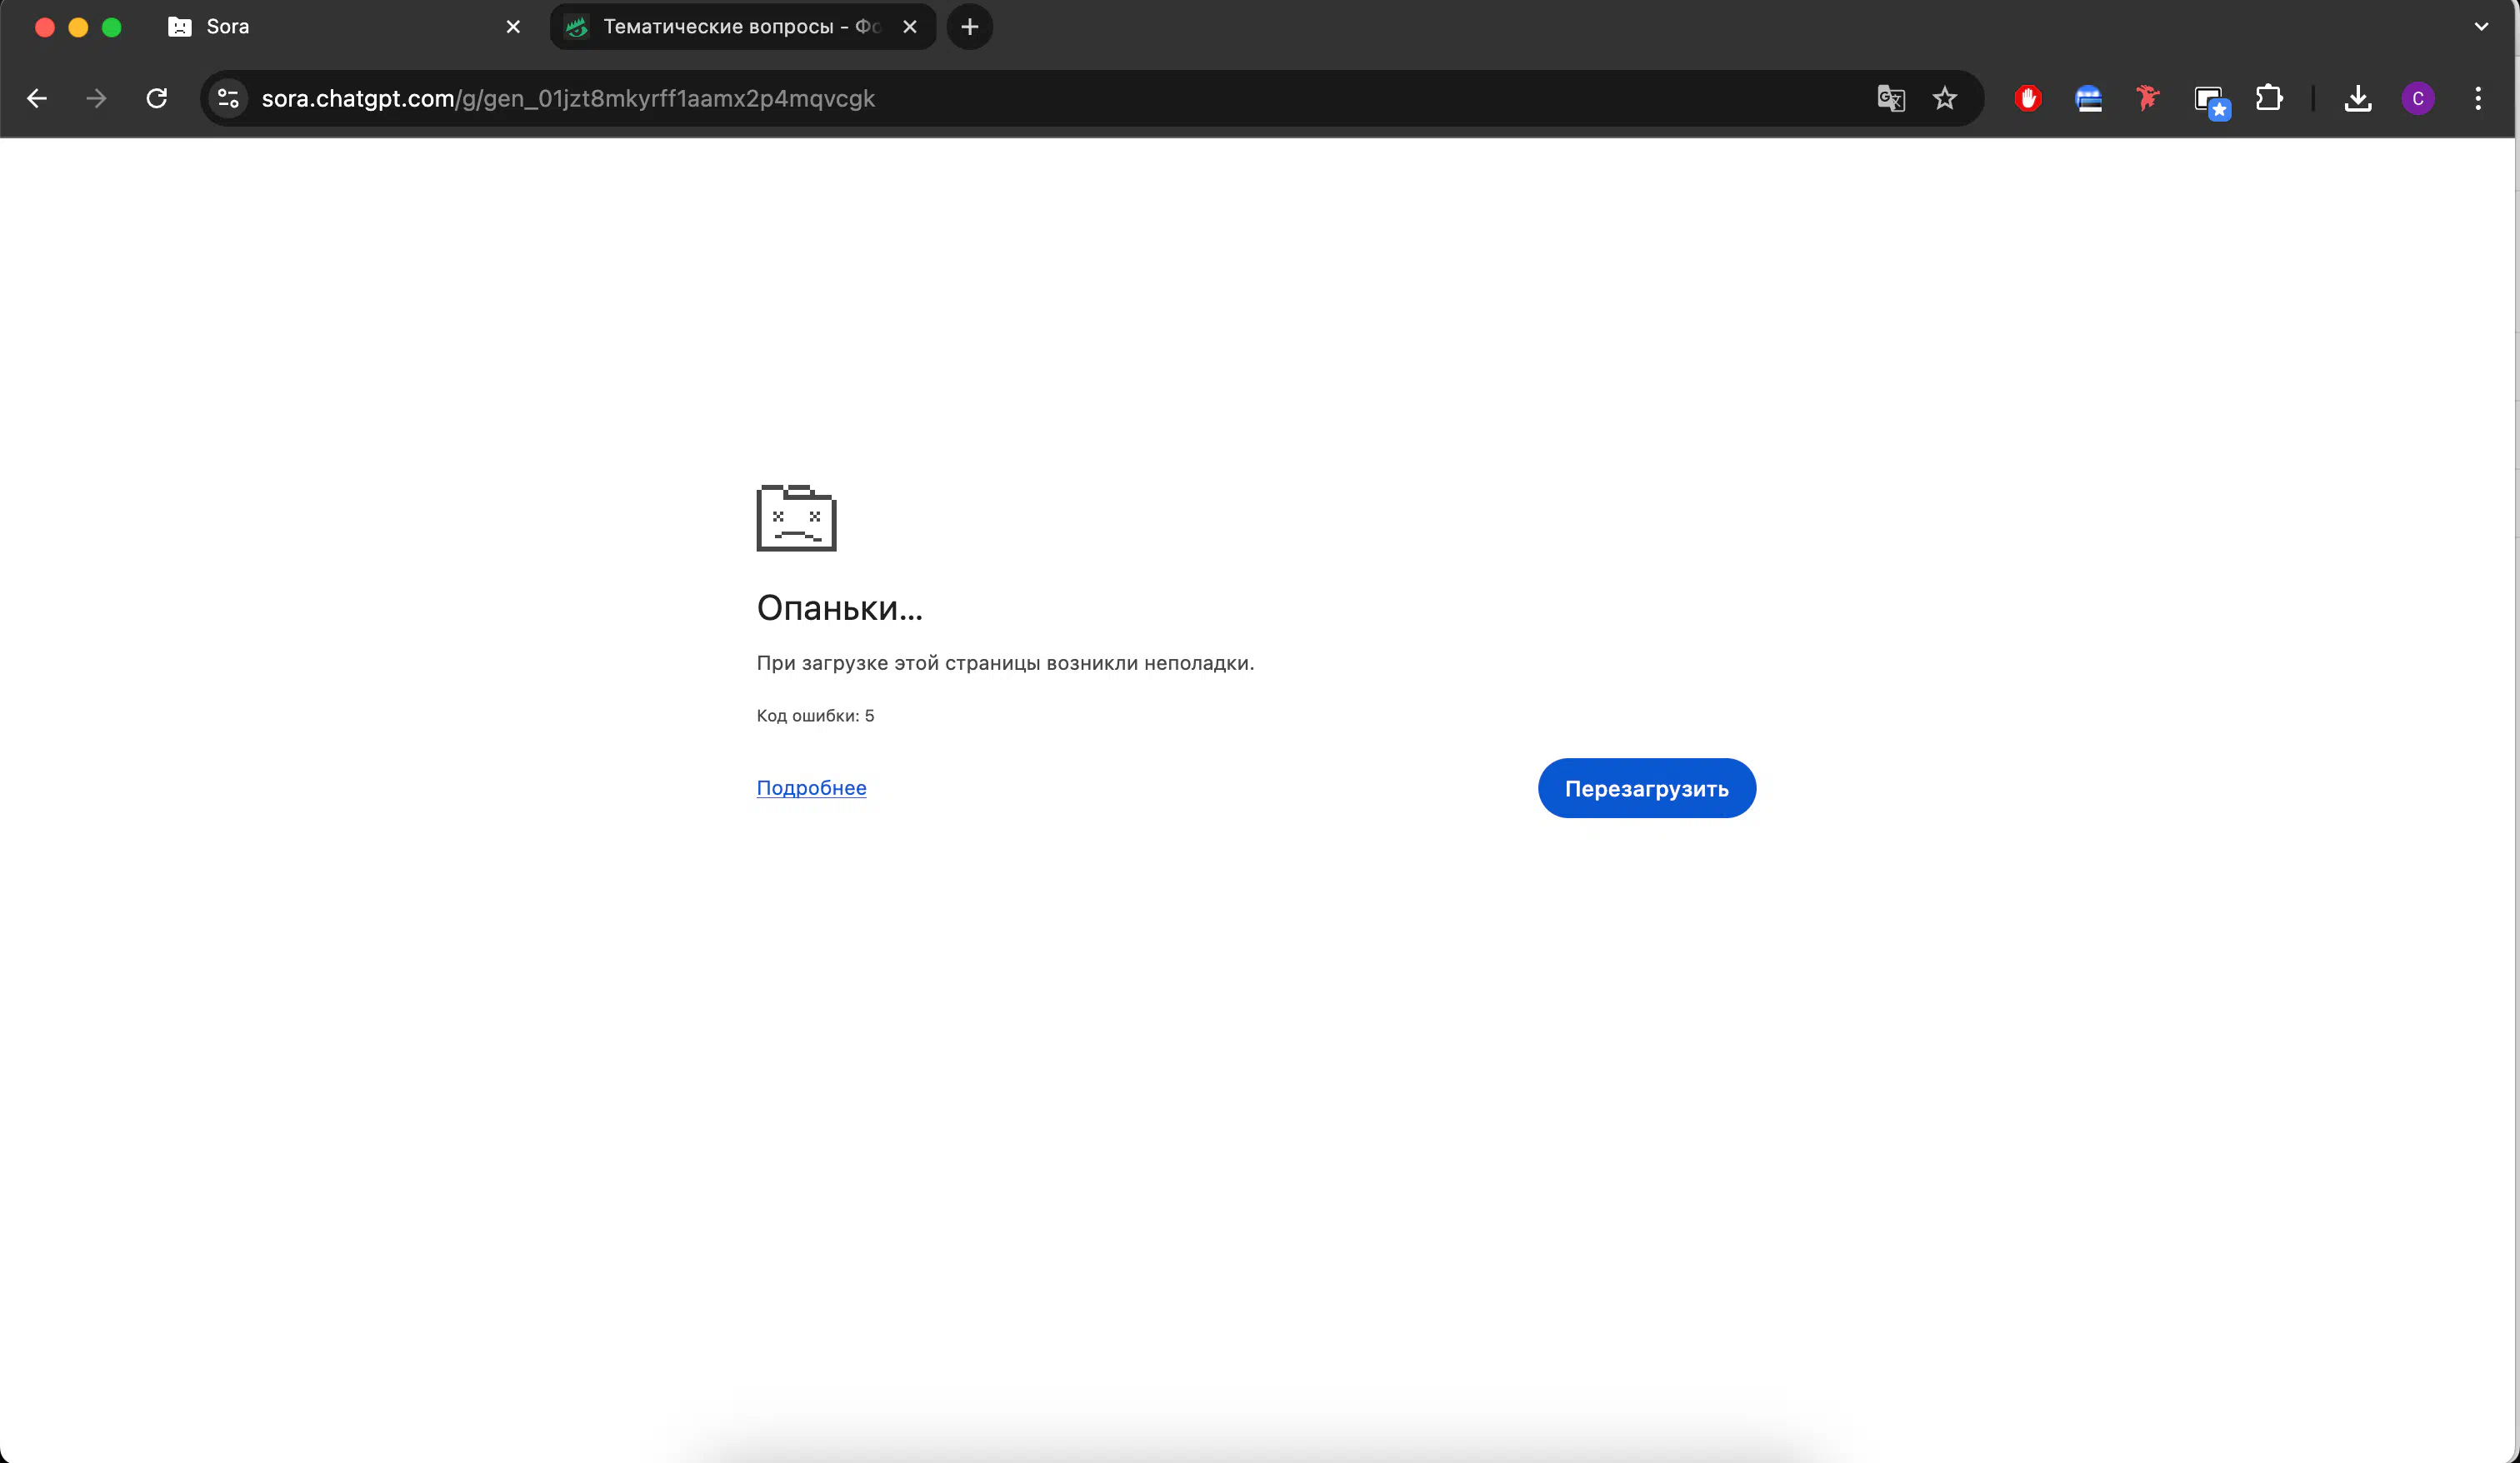2520x1463 pixels.
Task: Open a new tab with plus button
Action: [969, 27]
